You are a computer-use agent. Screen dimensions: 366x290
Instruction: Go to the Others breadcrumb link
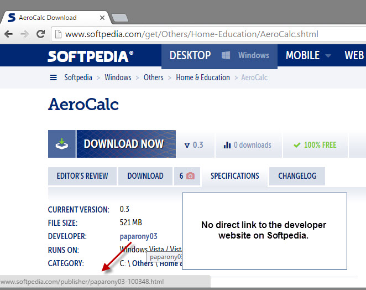(x=153, y=77)
